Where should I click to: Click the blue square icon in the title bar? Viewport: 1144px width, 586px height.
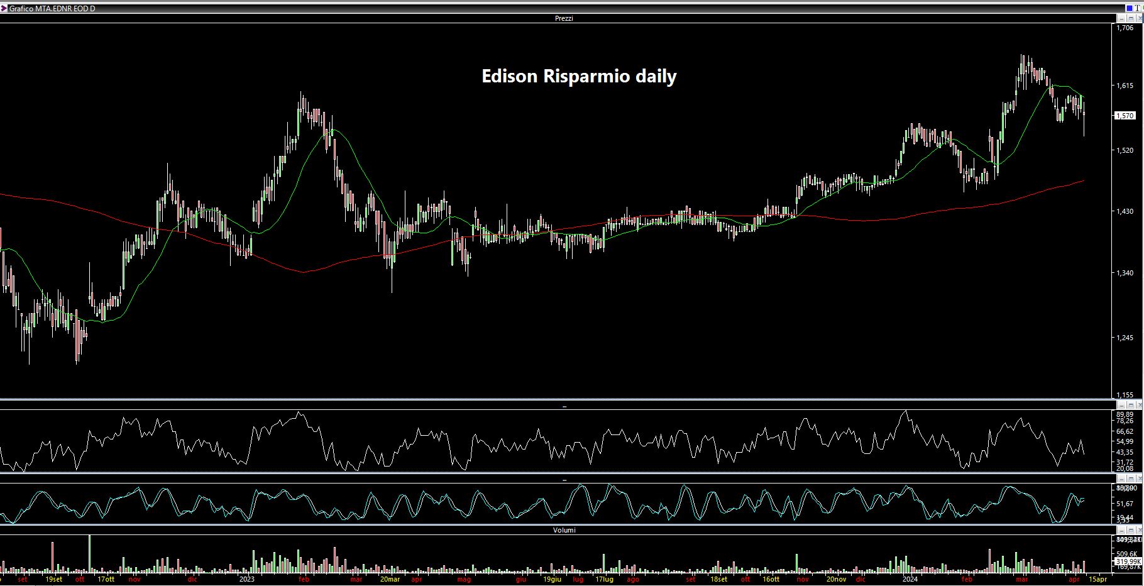click(1130, 8)
